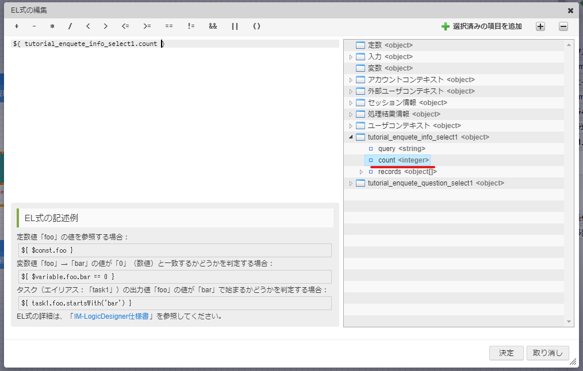Click the ユーザコンテキスト folder icon
583x371 pixels.
(360, 126)
